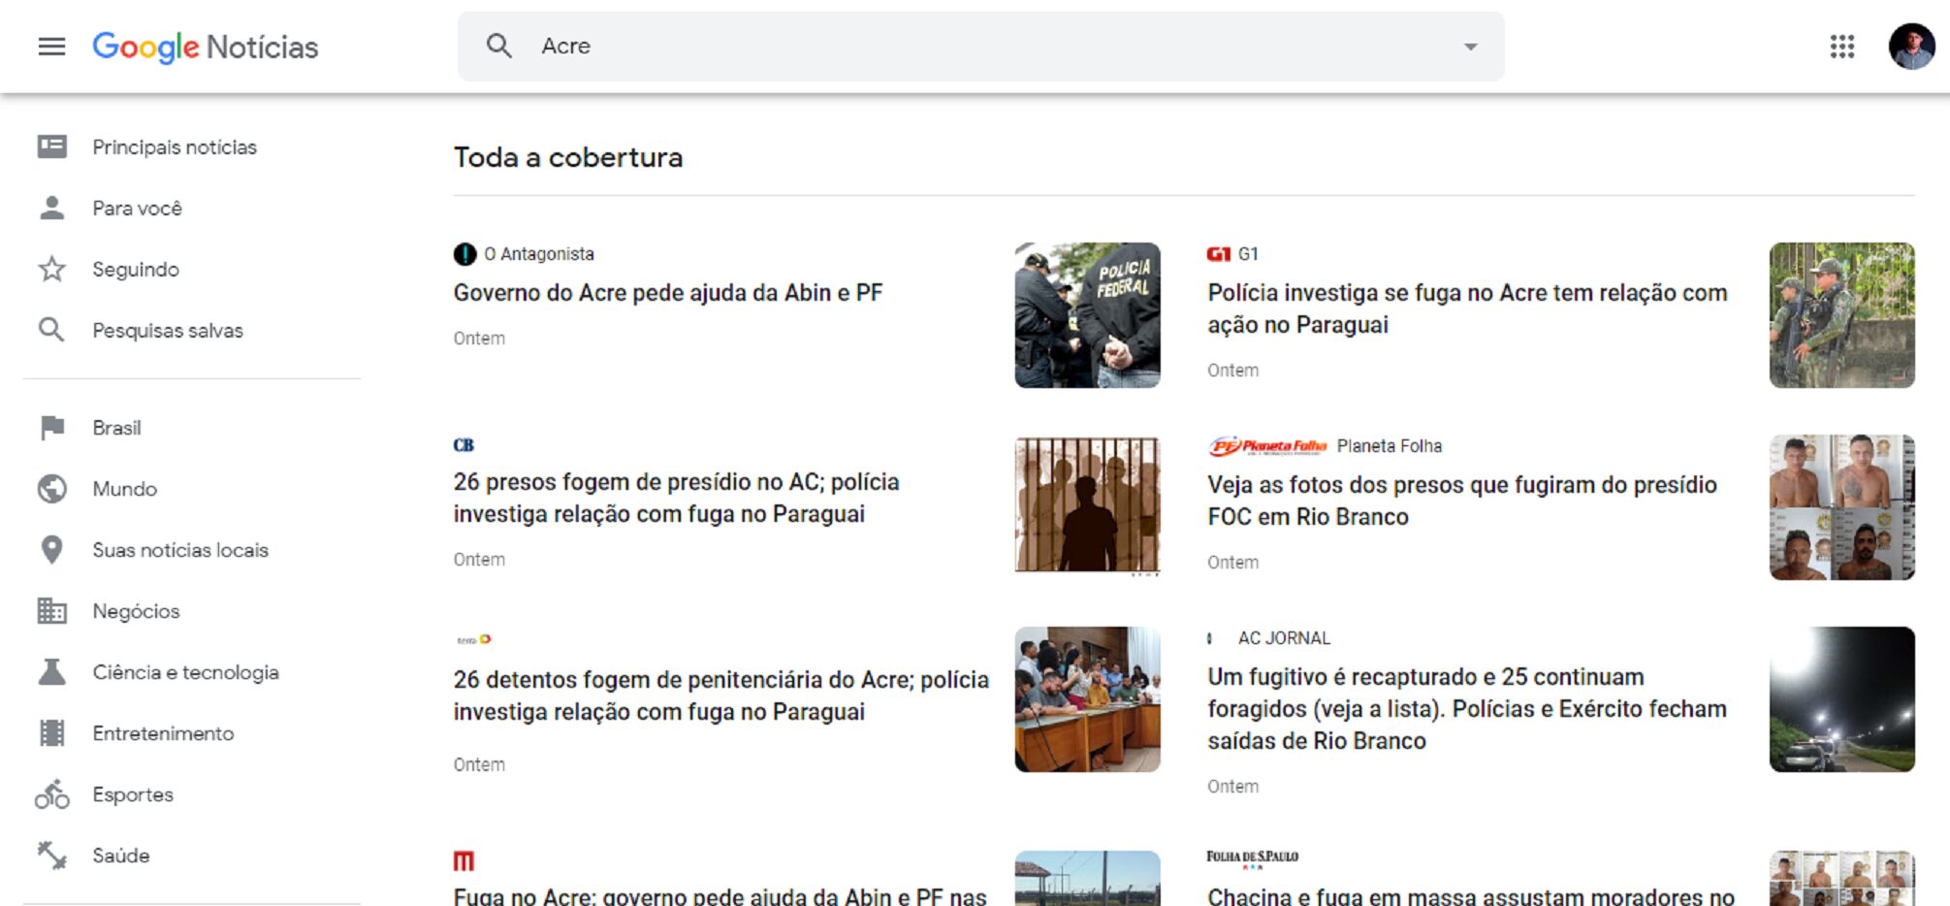Select the Negócios category
The width and height of the screenshot is (1950, 906).
pos(136,611)
